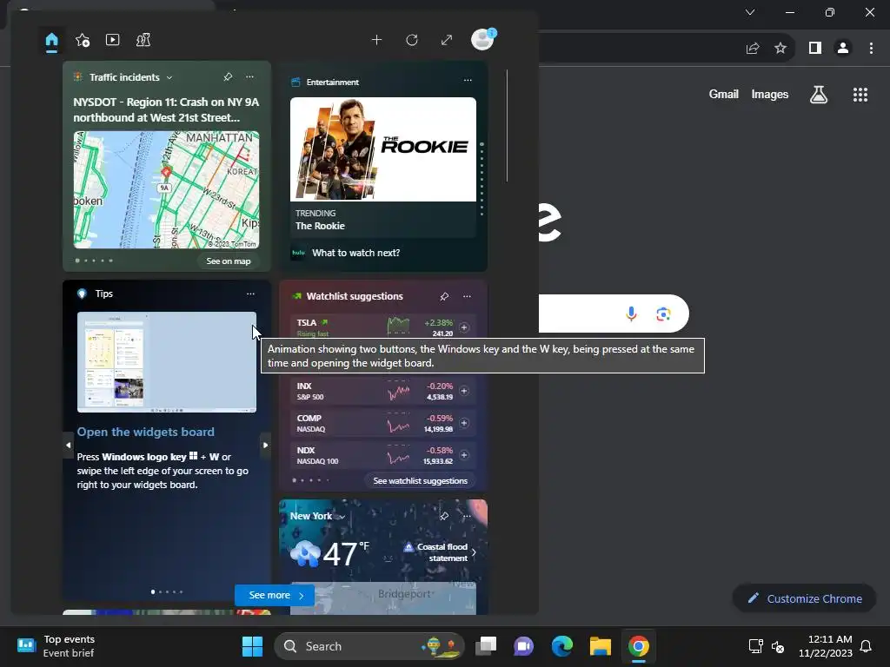The width and height of the screenshot is (890, 667).
Task: Open Task View on taskbar
Action: [486, 646]
